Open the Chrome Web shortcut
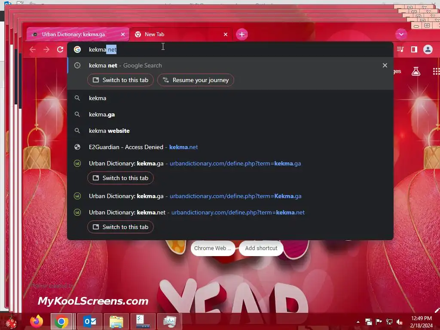Image resolution: width=440 pixels, height=330 pixels. pyautogui.click(x=213, y=248)
